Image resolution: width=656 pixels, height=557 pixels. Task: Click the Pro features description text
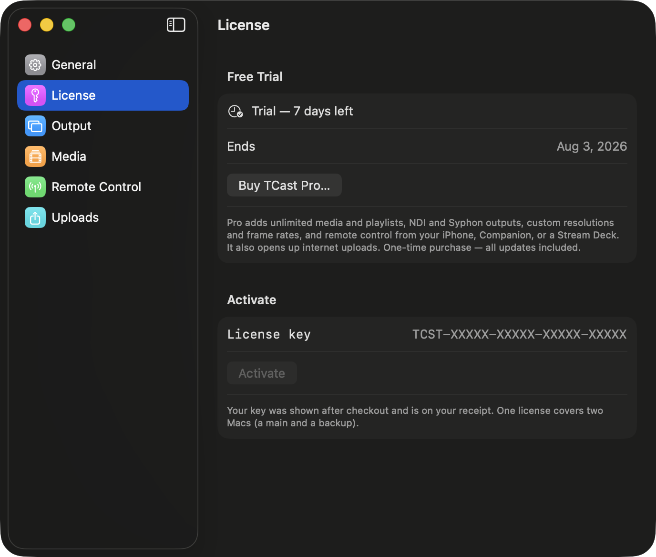click(x=423, y=235)
